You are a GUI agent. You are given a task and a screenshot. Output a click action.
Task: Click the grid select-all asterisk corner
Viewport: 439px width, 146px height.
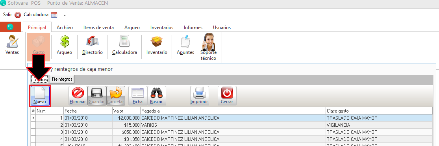33,111
